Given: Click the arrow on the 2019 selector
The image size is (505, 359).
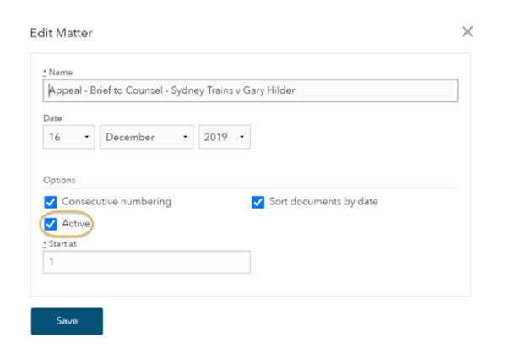Looking at the screenshot, I should pyautogui.click(x=242, y=137).
